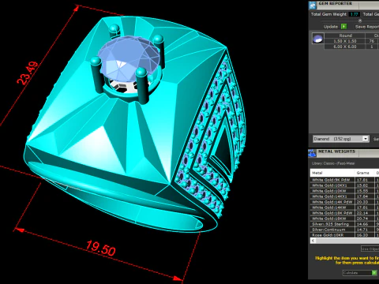Open the Diamond gem material dropdown
379x284 pixels.
[366, 139]
